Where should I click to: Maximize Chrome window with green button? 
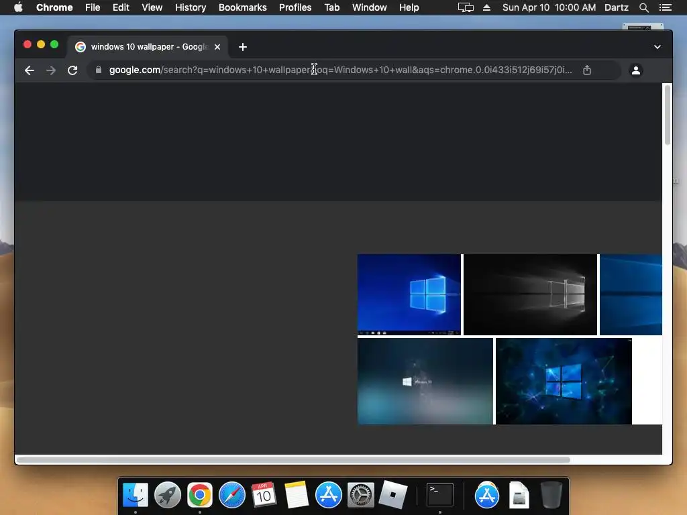tap(54, 44)
